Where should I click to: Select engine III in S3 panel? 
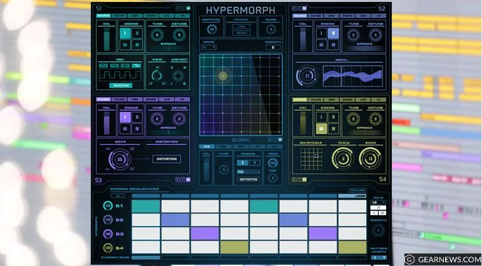point(125,128)
